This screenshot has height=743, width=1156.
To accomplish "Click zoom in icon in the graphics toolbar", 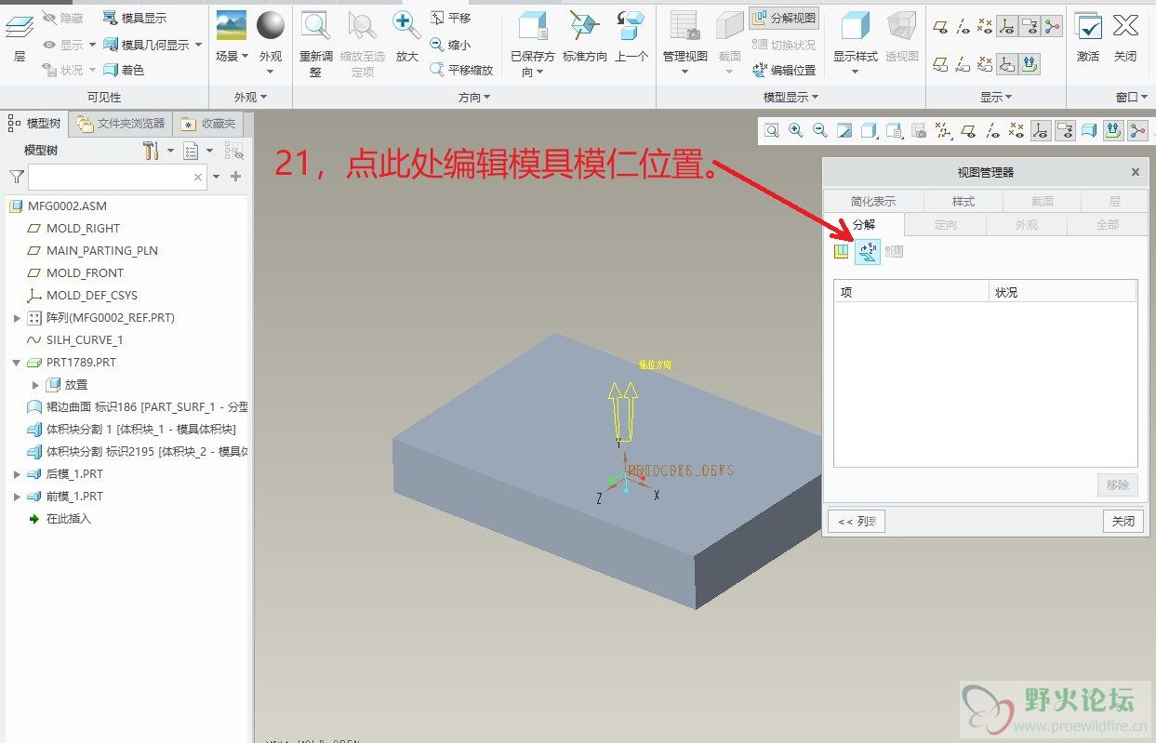I will point(796,131).
